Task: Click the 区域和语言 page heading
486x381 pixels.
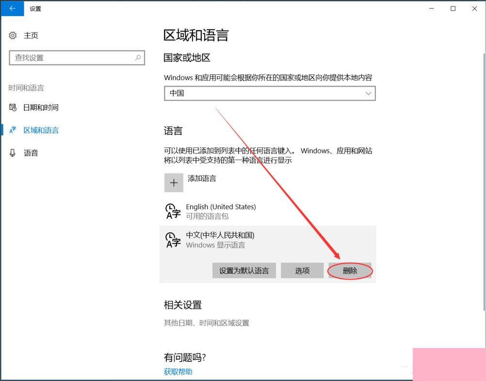Action: 196,35
